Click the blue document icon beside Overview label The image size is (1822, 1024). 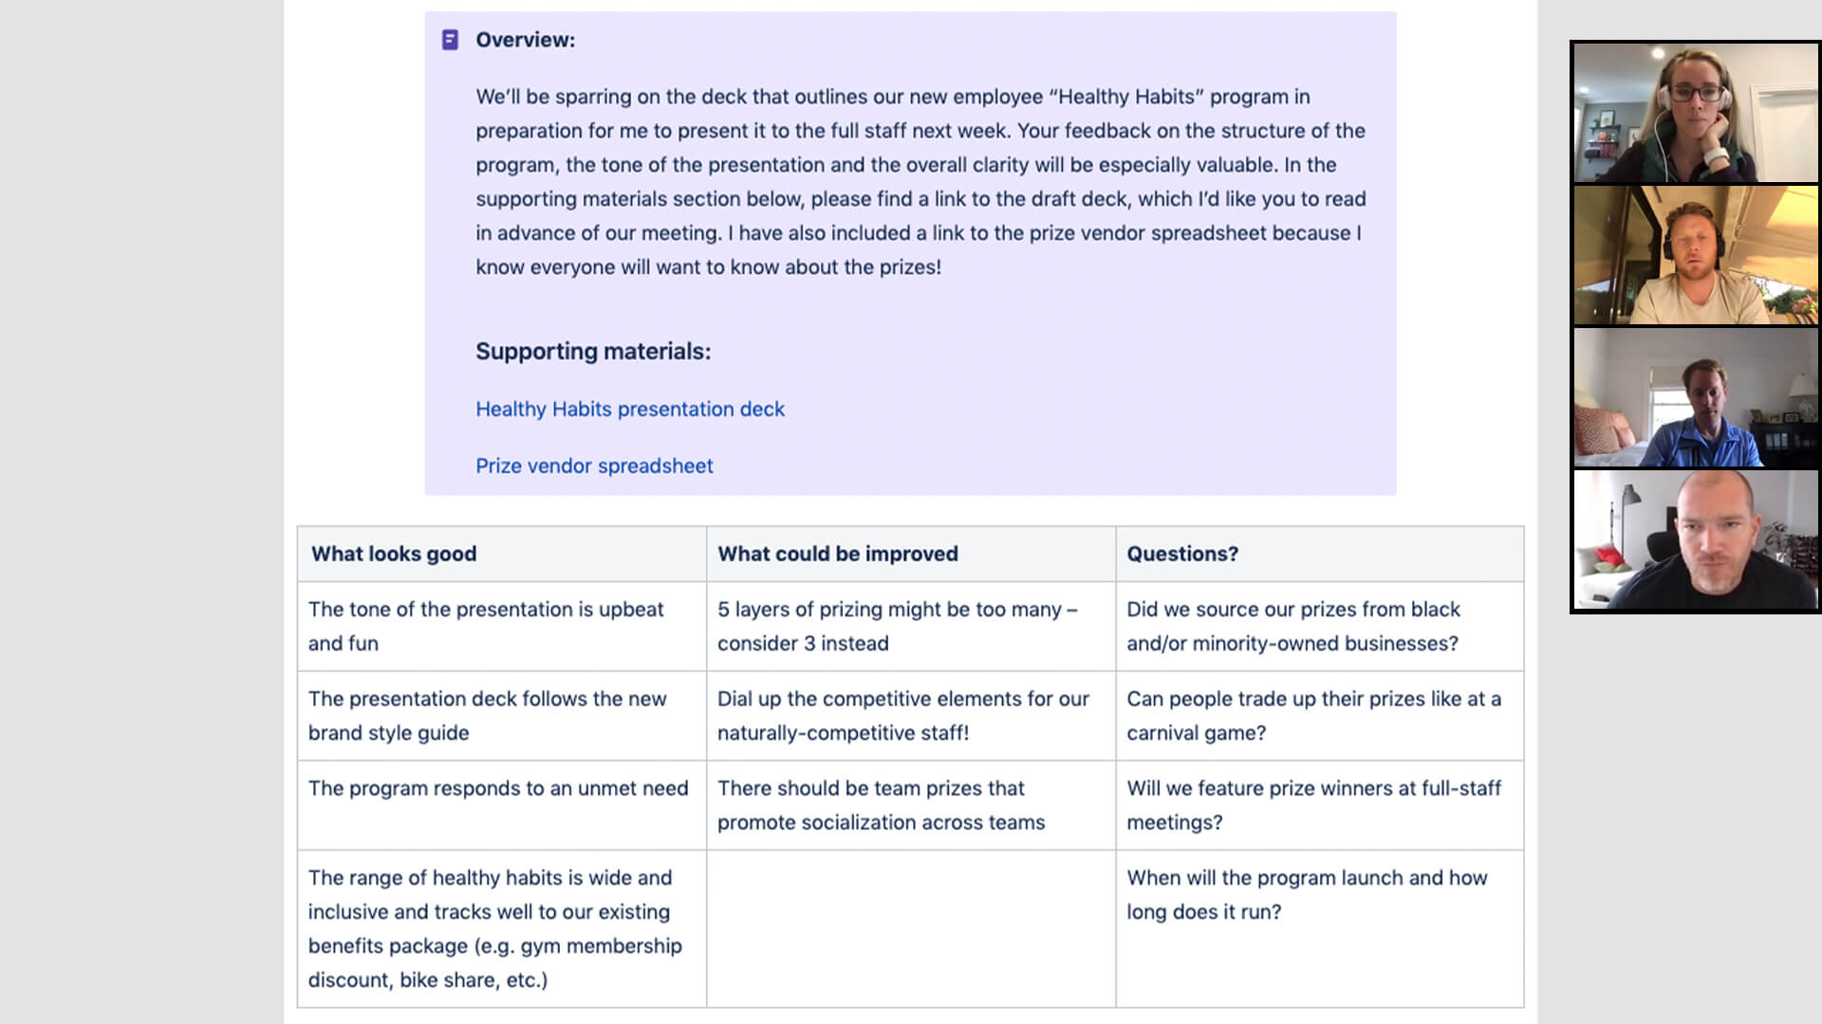449,39
